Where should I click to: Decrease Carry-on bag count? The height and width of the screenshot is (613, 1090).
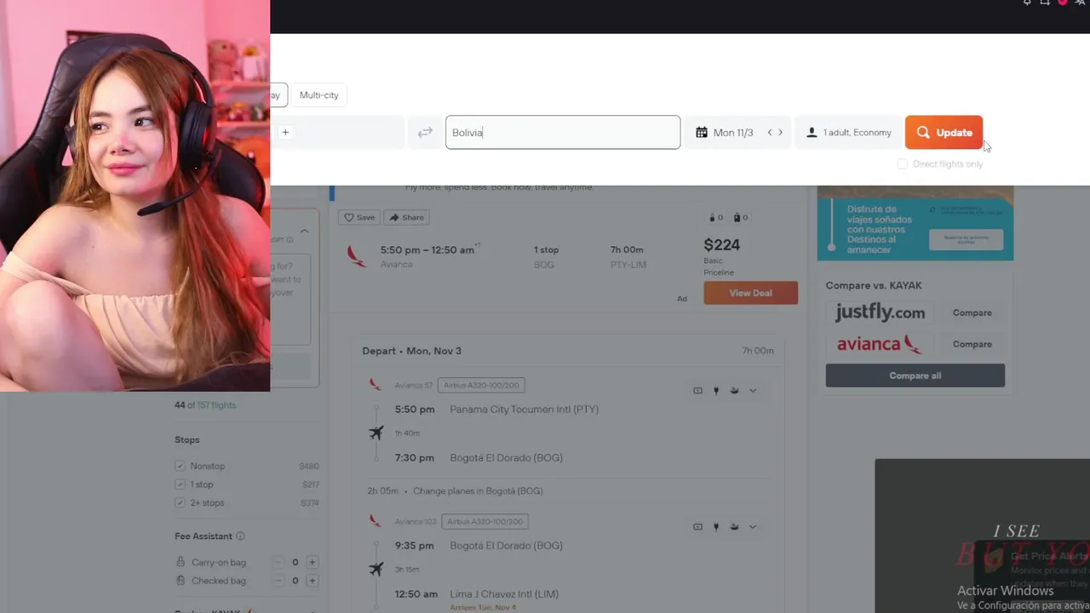(x=278, y=562)
